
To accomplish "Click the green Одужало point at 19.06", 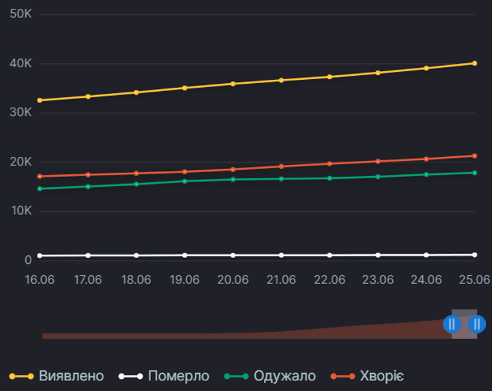I will point(185,181).
